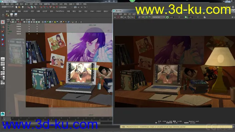The image size is (235, 132).
Task: Click the New Scene file icon
Action: tap(16, 7)
